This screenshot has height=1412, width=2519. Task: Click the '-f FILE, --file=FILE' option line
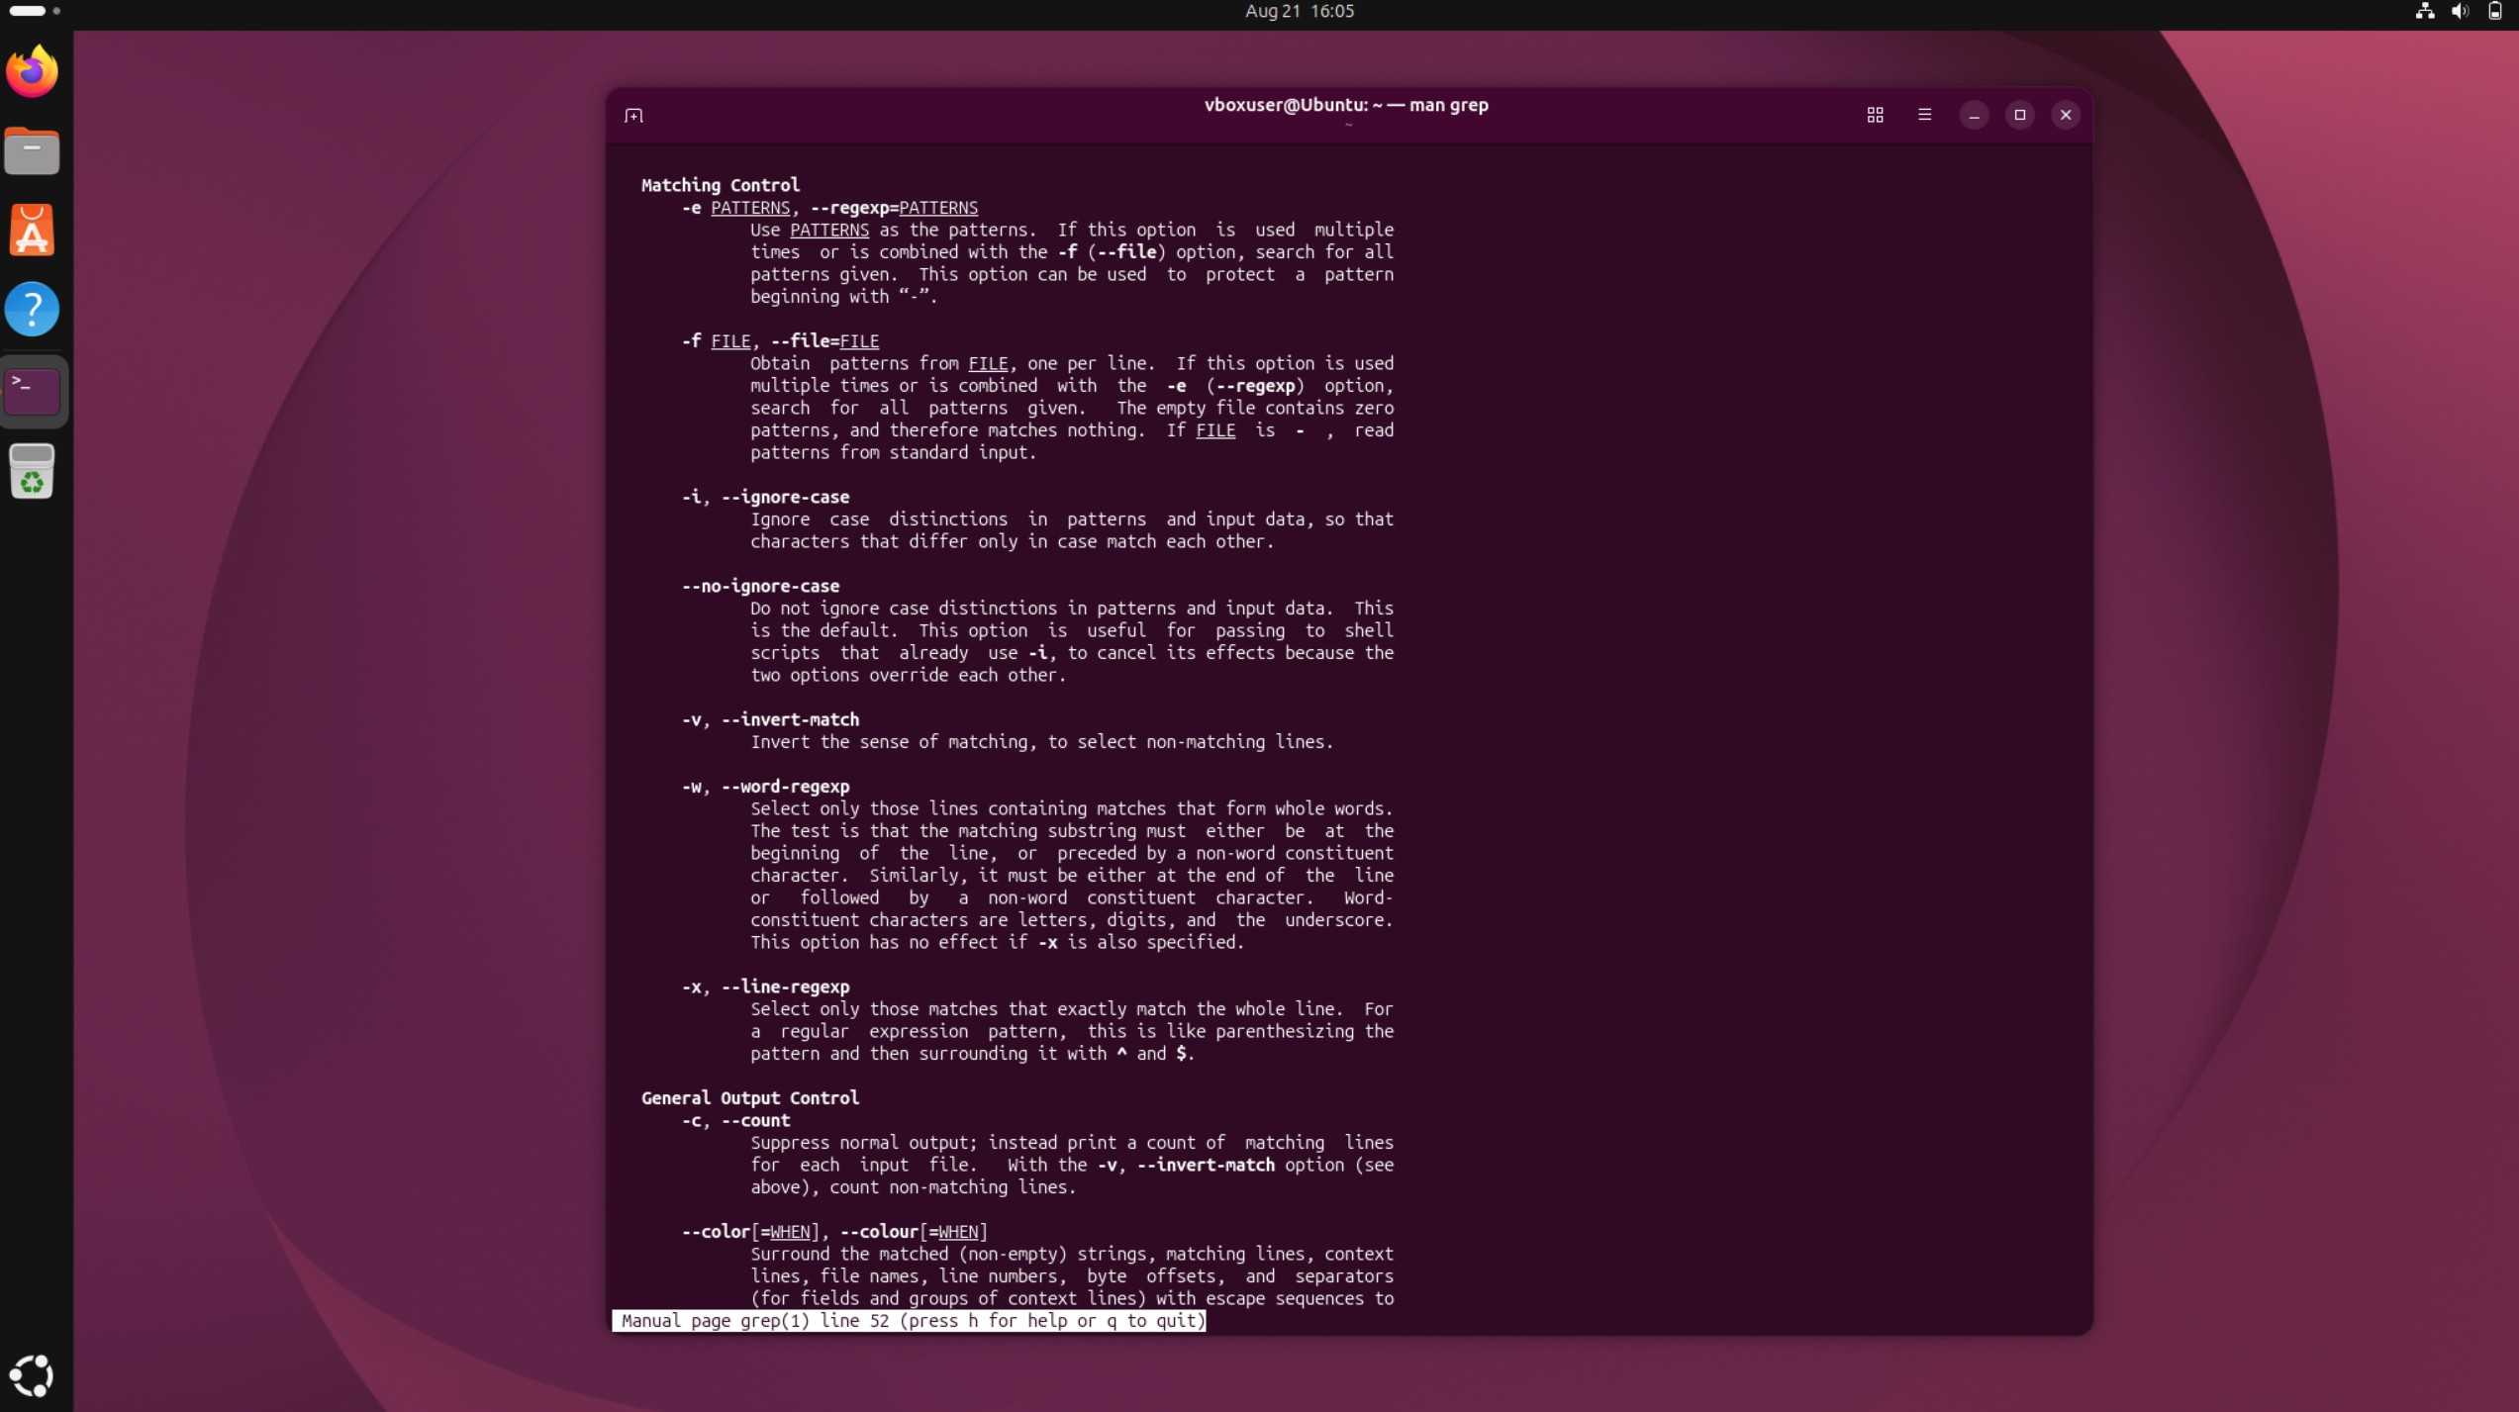[780, 341]
